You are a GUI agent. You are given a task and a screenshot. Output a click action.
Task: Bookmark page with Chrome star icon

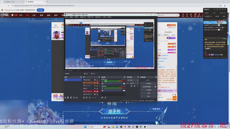[220, 5]
